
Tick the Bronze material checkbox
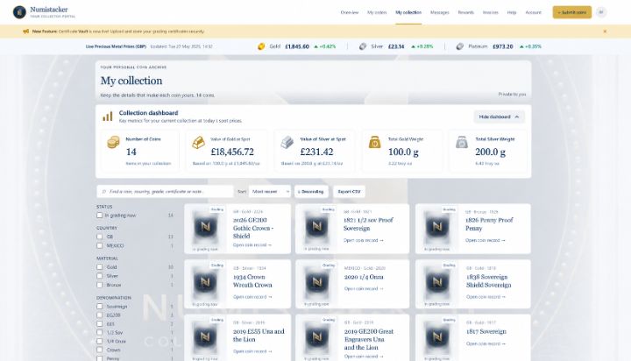[99, 285]
